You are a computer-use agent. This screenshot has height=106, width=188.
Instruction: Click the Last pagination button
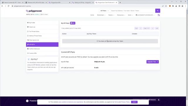coord(157,28)
